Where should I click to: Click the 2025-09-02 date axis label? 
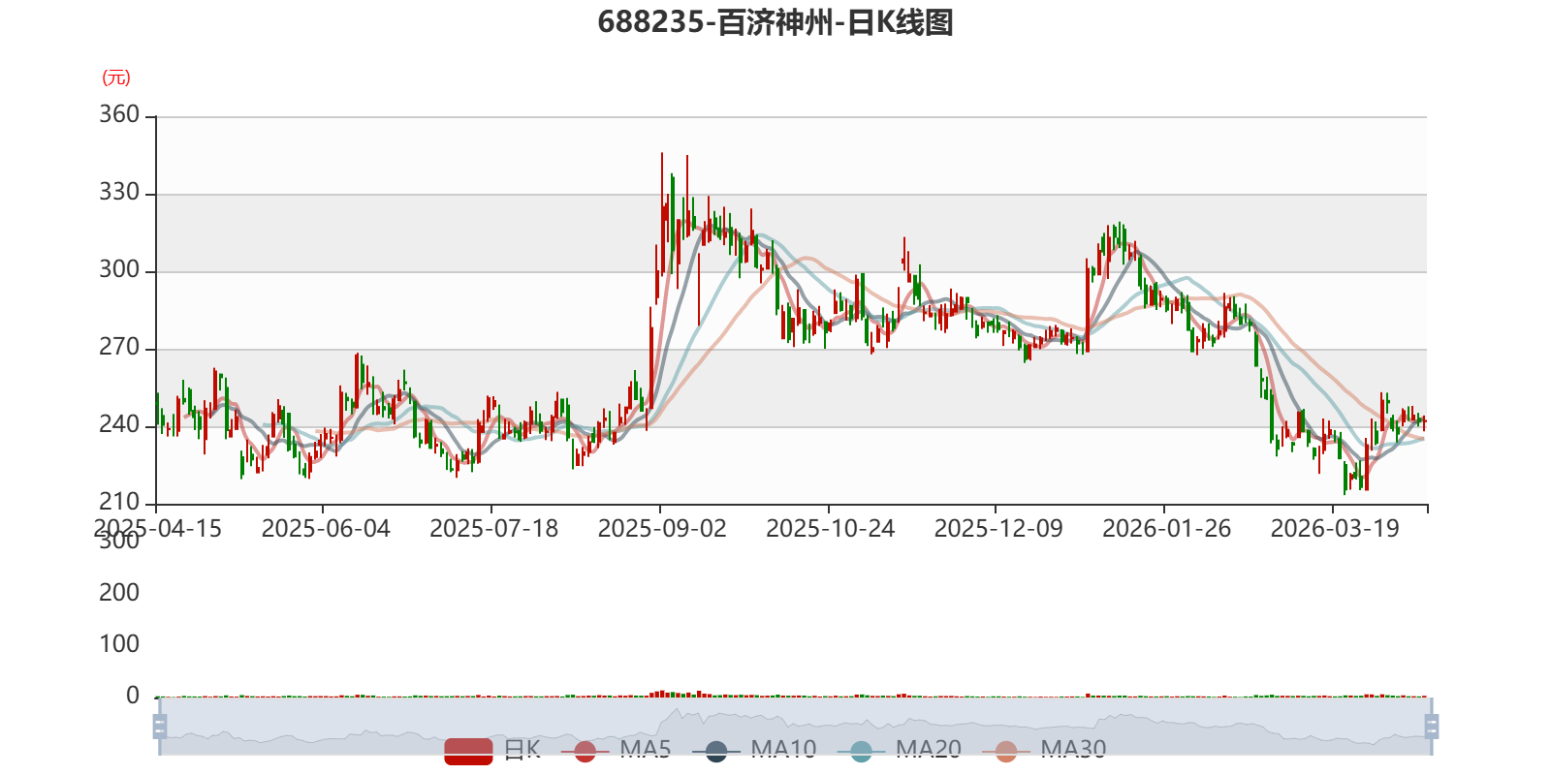[662, 529]
